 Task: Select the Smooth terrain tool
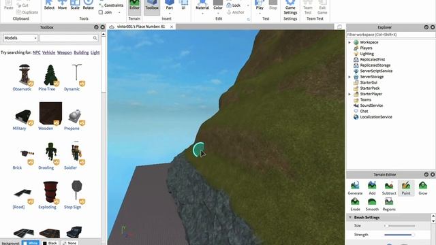372,204
